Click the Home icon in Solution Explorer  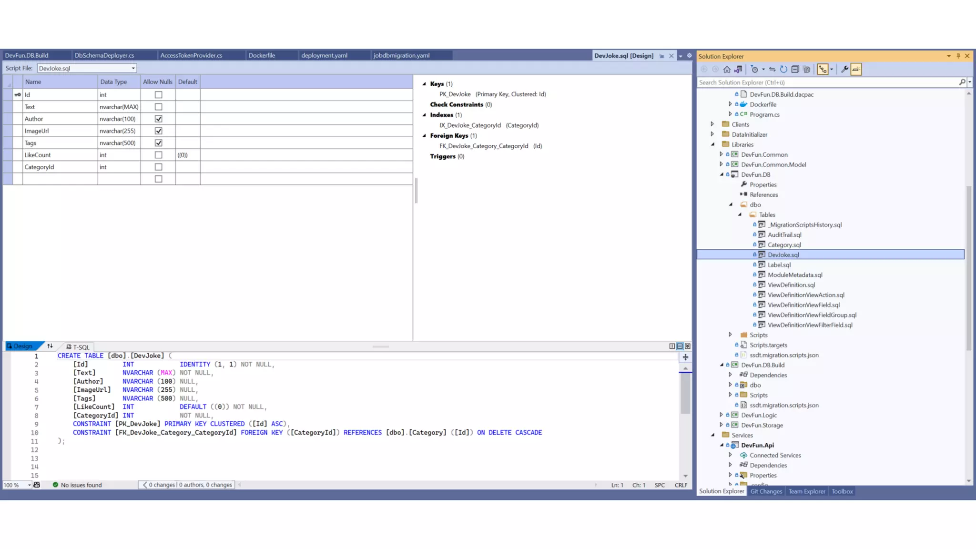(727, 70)
